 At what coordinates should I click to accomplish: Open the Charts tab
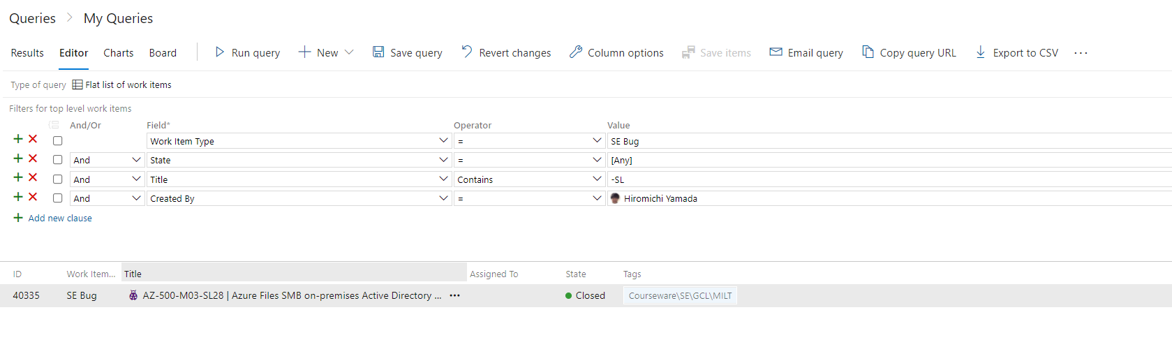coord(119,53)
